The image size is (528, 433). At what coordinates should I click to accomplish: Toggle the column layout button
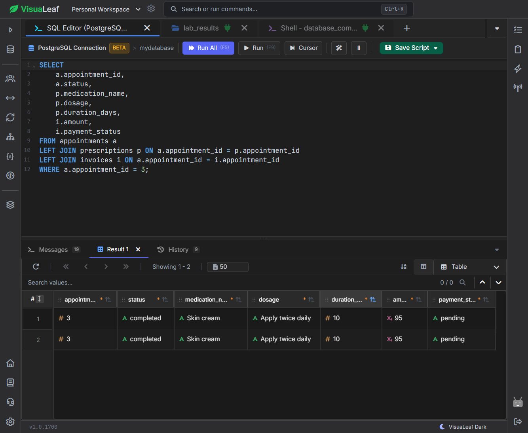(x=424, y=267)
